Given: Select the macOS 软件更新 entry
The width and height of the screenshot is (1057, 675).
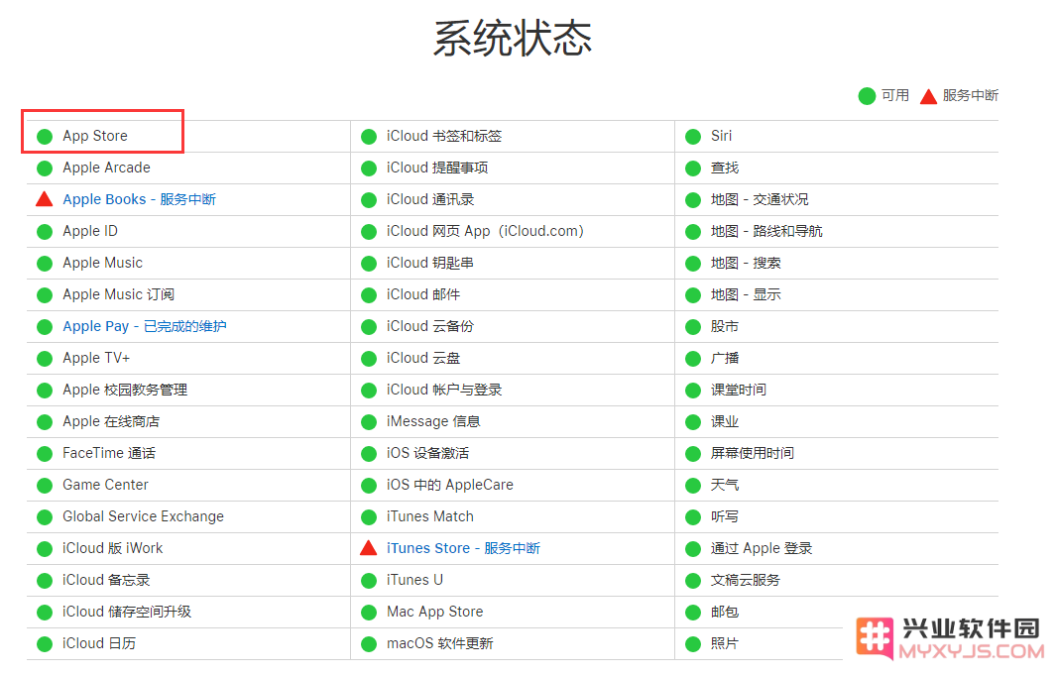Looking at the screenshot, I should [440, 643].
